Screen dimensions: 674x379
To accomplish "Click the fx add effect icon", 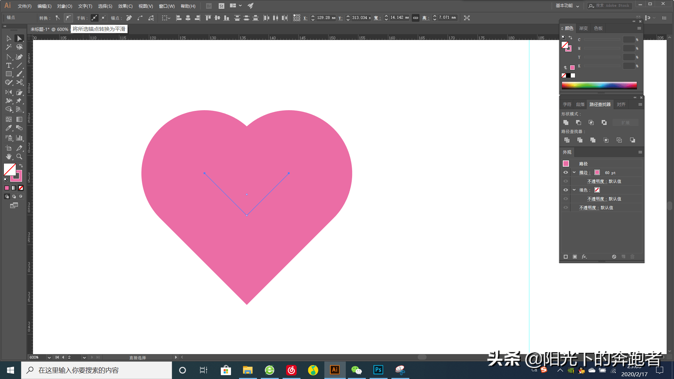I will (584, 257).
